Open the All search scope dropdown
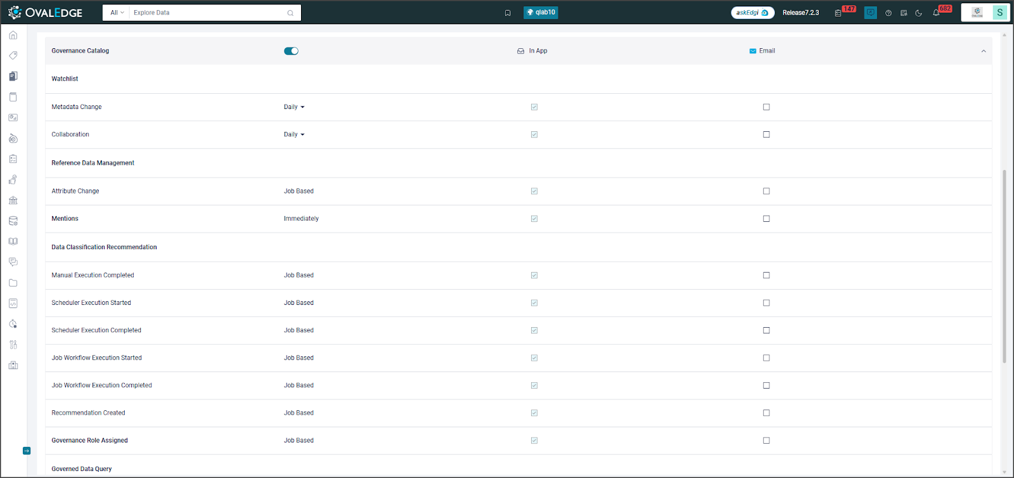 pos(117,13)
